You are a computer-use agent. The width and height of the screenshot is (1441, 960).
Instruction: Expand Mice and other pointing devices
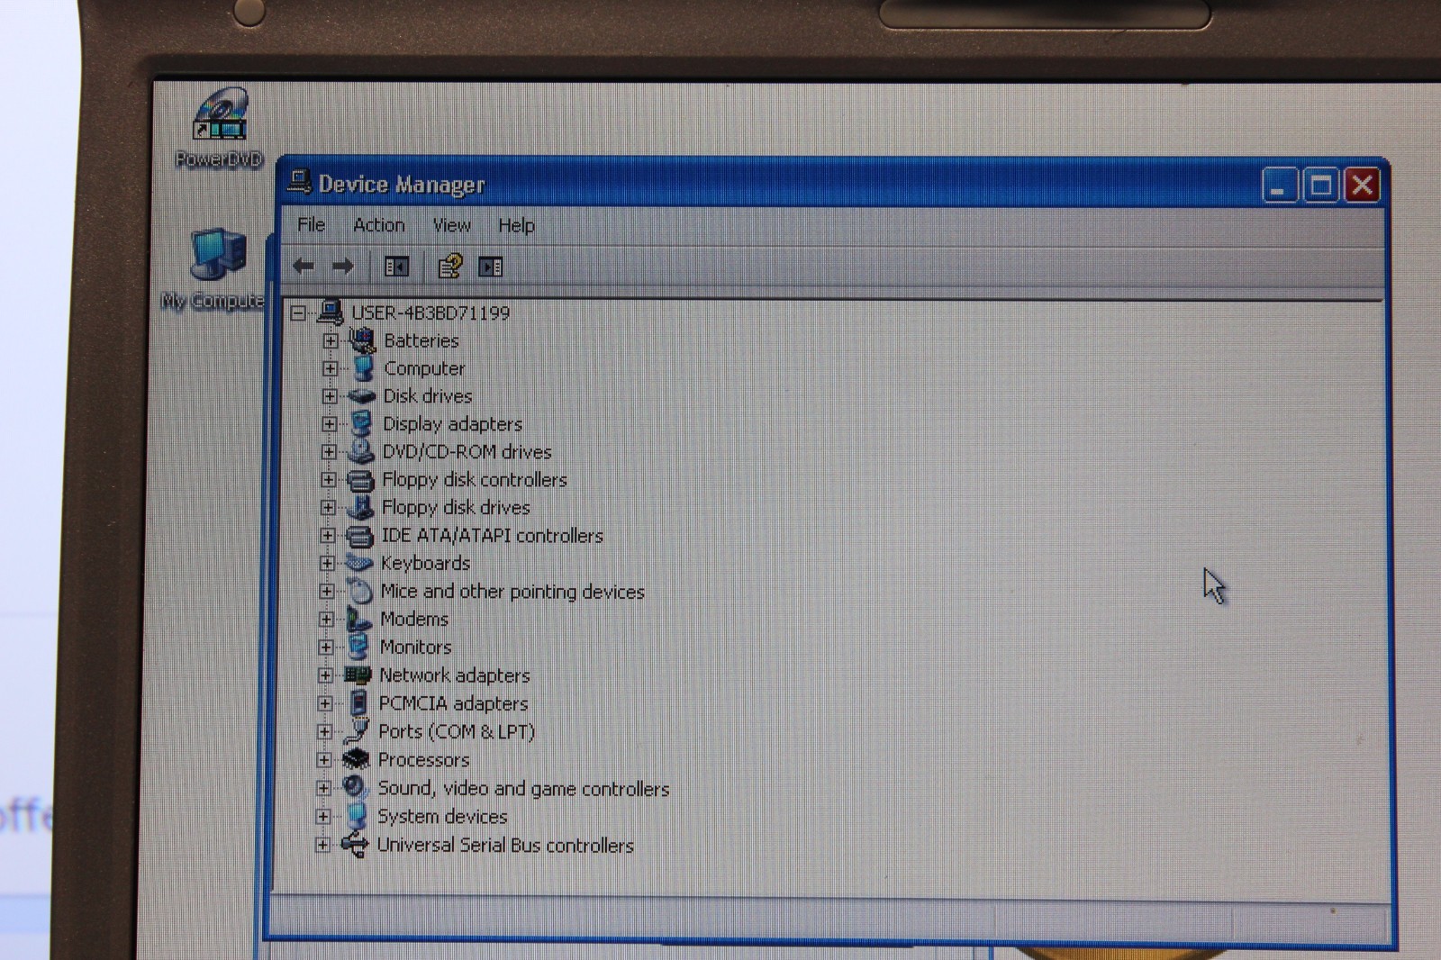[327, 592]
